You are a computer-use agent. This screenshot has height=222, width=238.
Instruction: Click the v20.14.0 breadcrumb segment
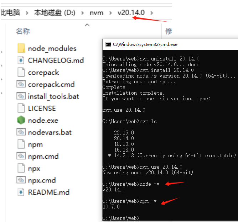(x=131, y=13)
